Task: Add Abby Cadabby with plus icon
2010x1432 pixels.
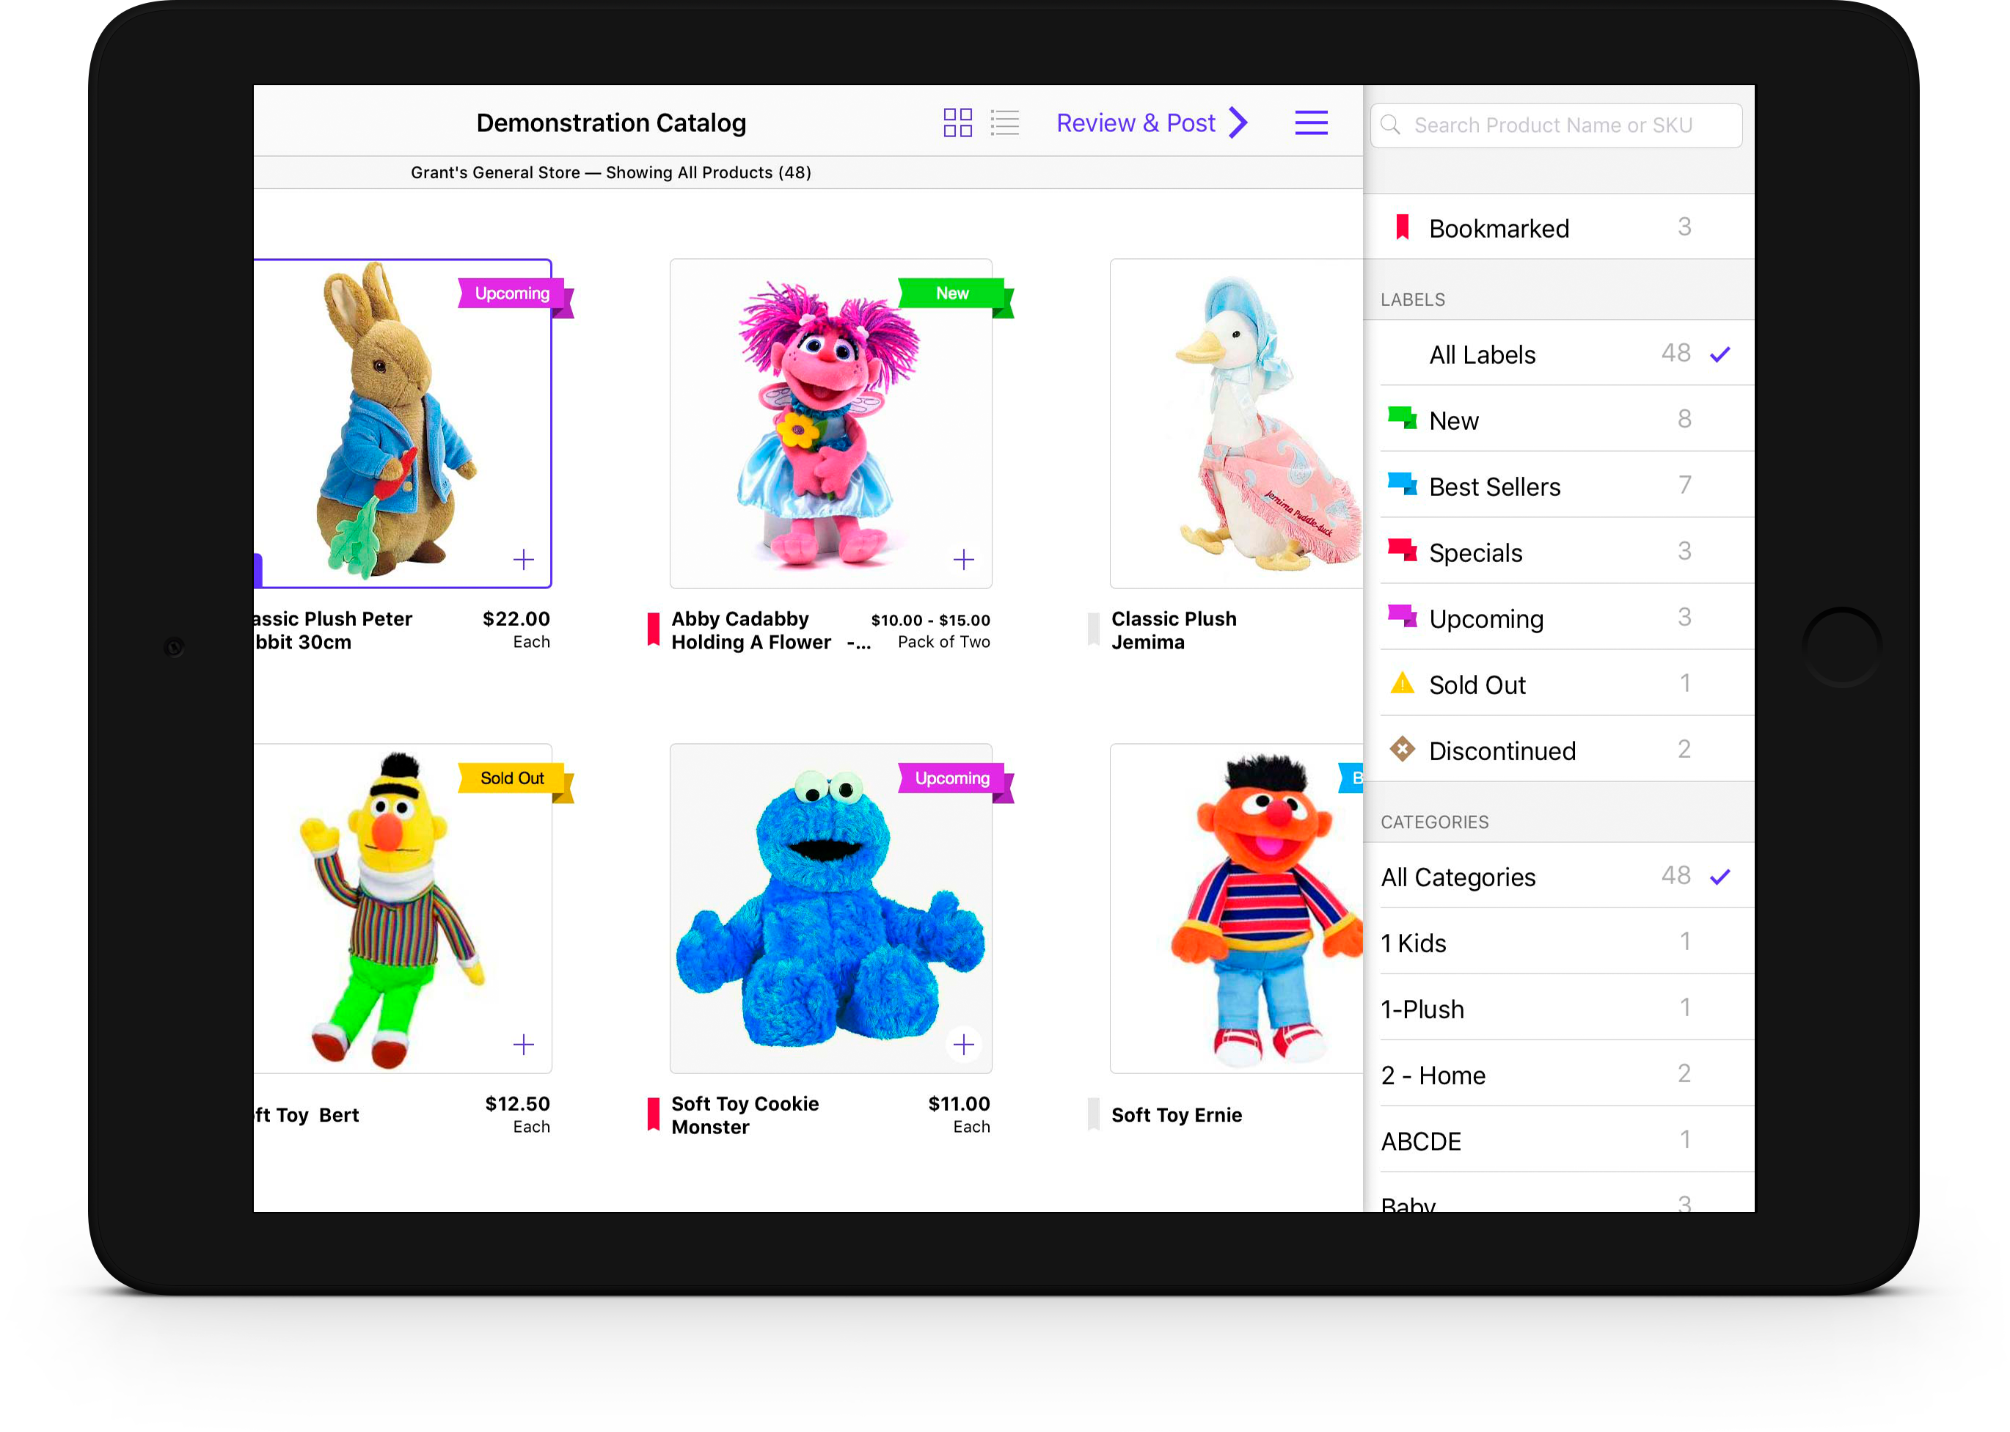Action: 964,560
